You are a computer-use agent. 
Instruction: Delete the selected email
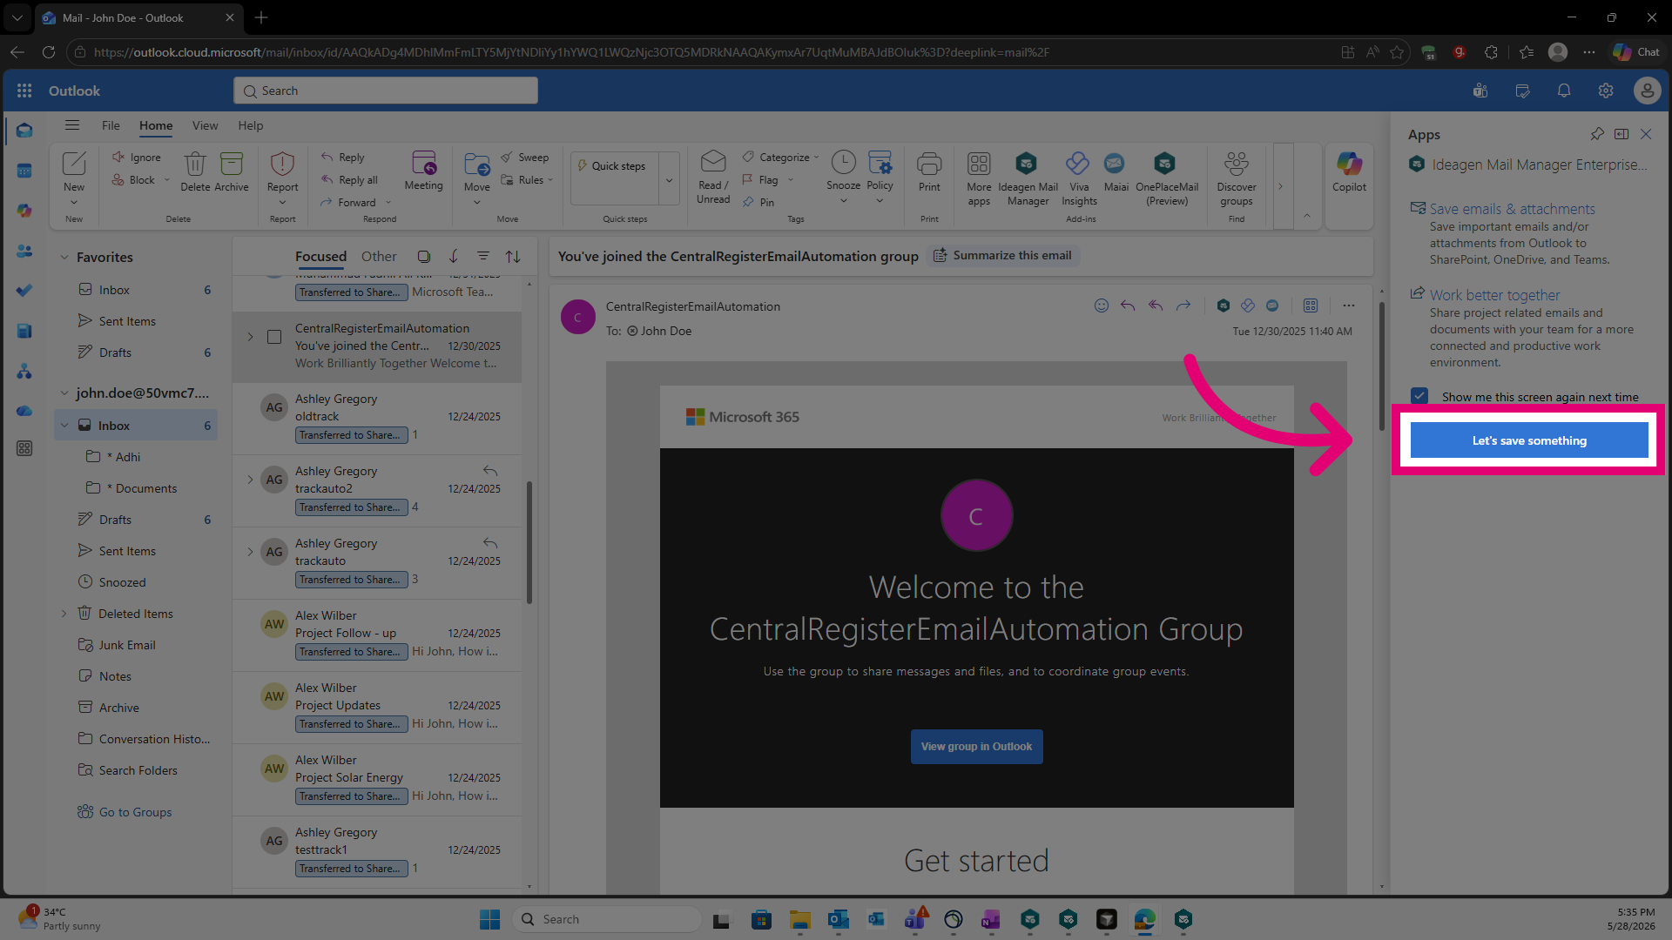coord(195,171)
